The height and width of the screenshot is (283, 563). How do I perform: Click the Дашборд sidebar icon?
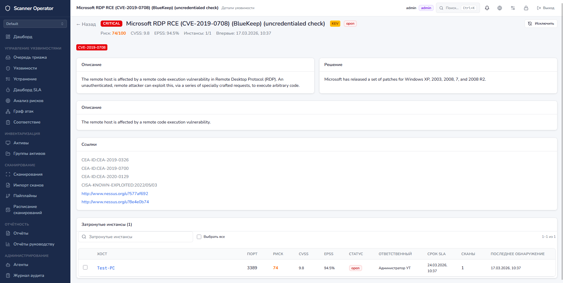[8, 37]
